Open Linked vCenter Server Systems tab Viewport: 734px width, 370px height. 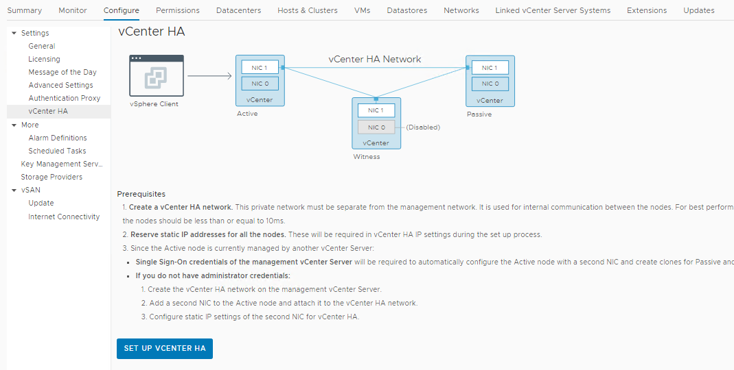click(553, 10)
